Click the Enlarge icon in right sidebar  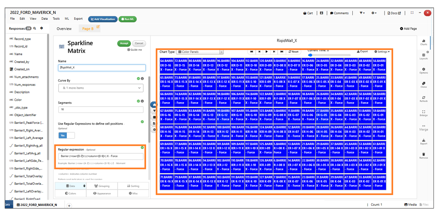423,113
